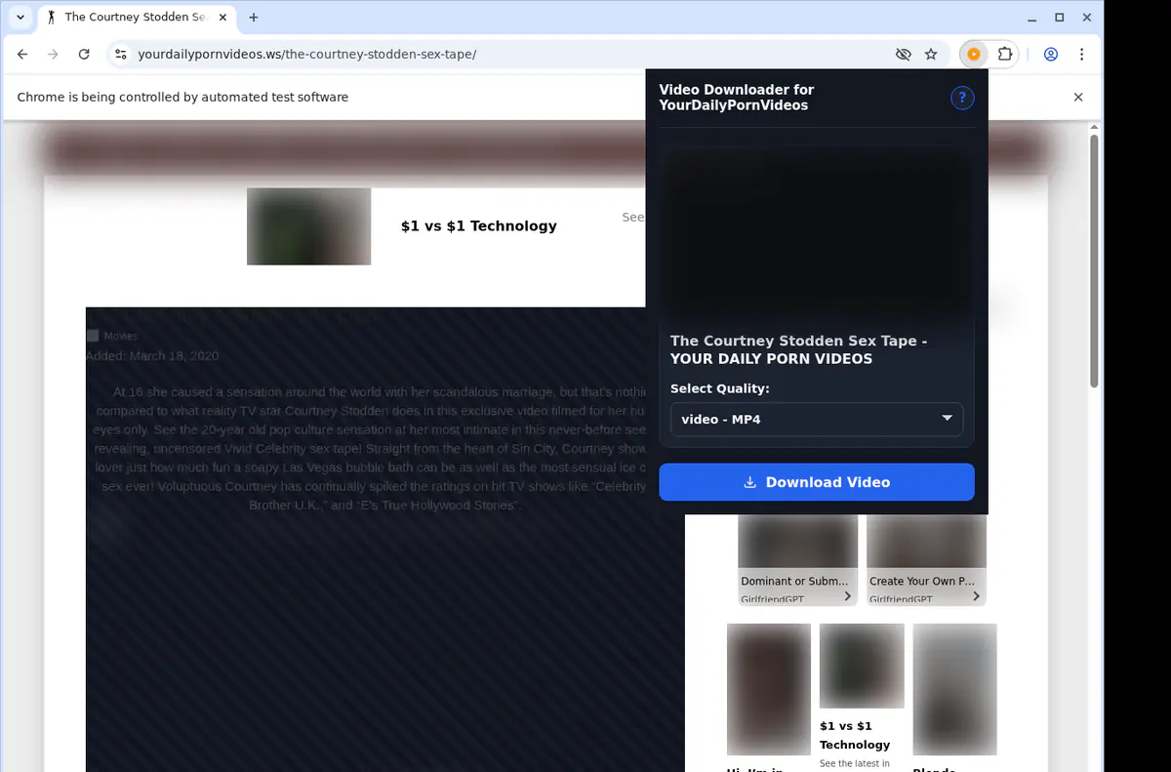This screenshot has height=772, width=1171.
Task: Maximize the Chrome window
Action: [1060, 18]
